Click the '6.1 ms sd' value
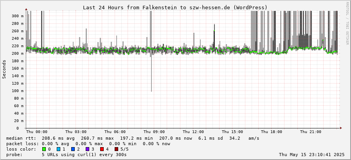 [x=211, y=139]
